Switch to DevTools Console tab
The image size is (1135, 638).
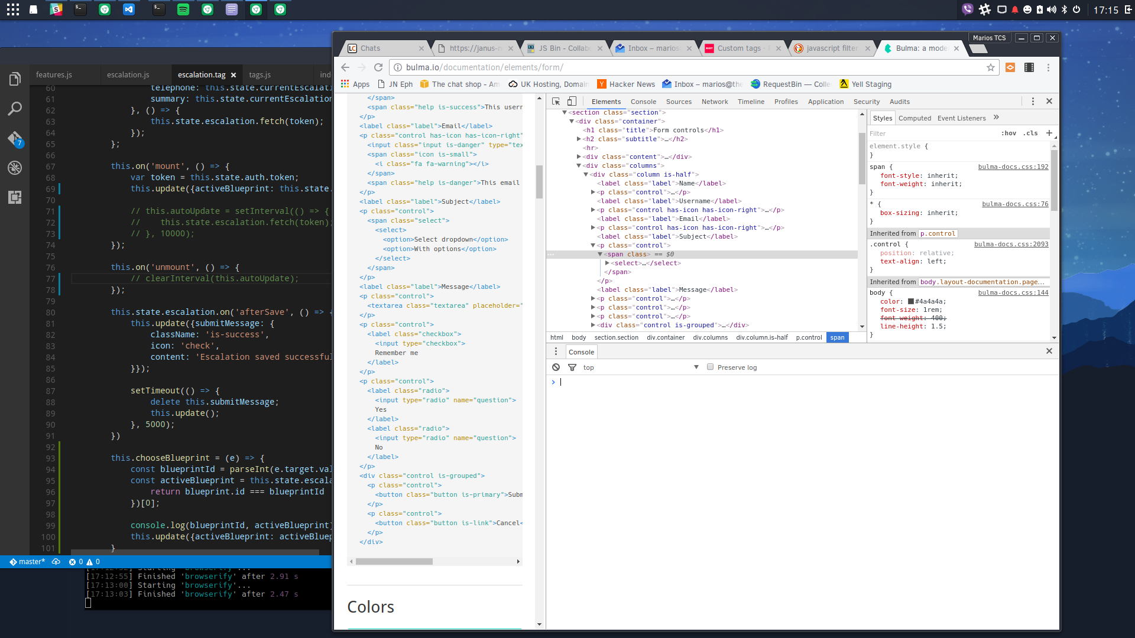coord(643,102)
